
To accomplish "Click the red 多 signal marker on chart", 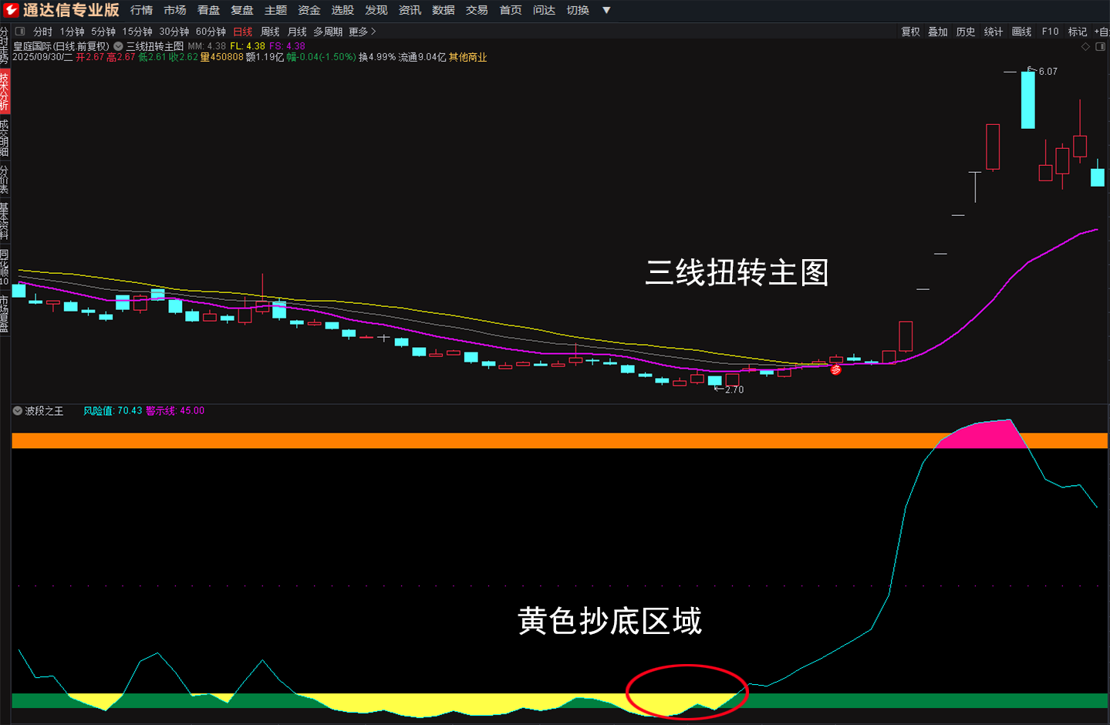I will pyautogui.click(x=835, y=370).
